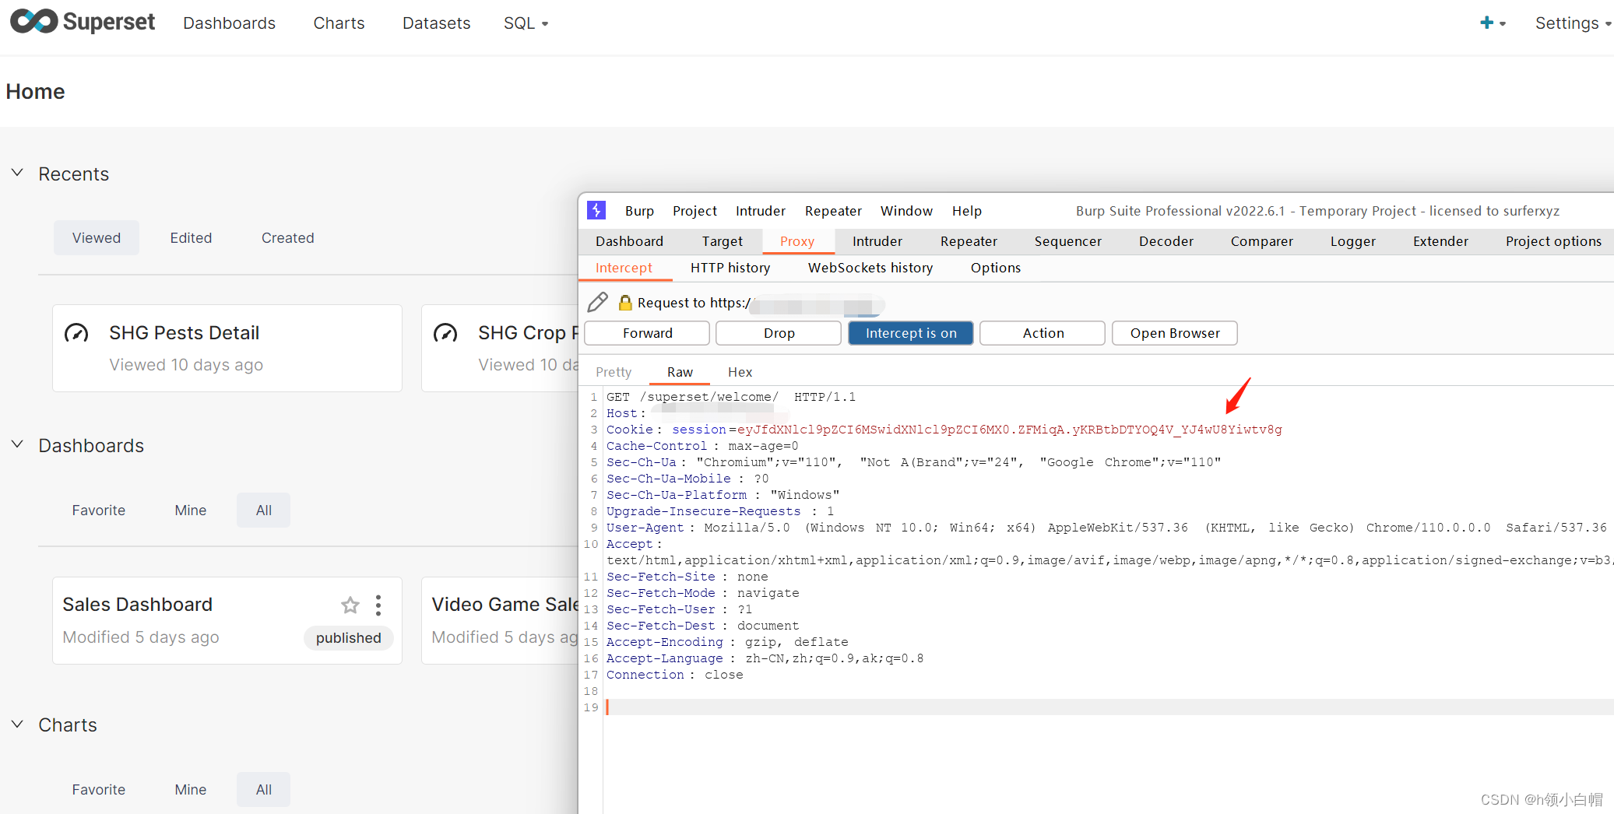This screenshot has height=814, width=1614.
Task: Click the SHG Pests Detail gauge icon
Action: coord(76,333)
